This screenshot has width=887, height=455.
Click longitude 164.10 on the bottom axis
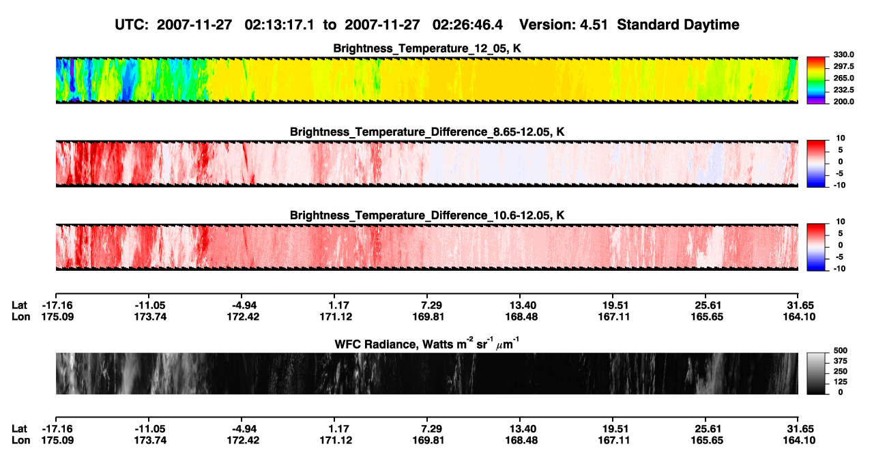coord(799,441)
